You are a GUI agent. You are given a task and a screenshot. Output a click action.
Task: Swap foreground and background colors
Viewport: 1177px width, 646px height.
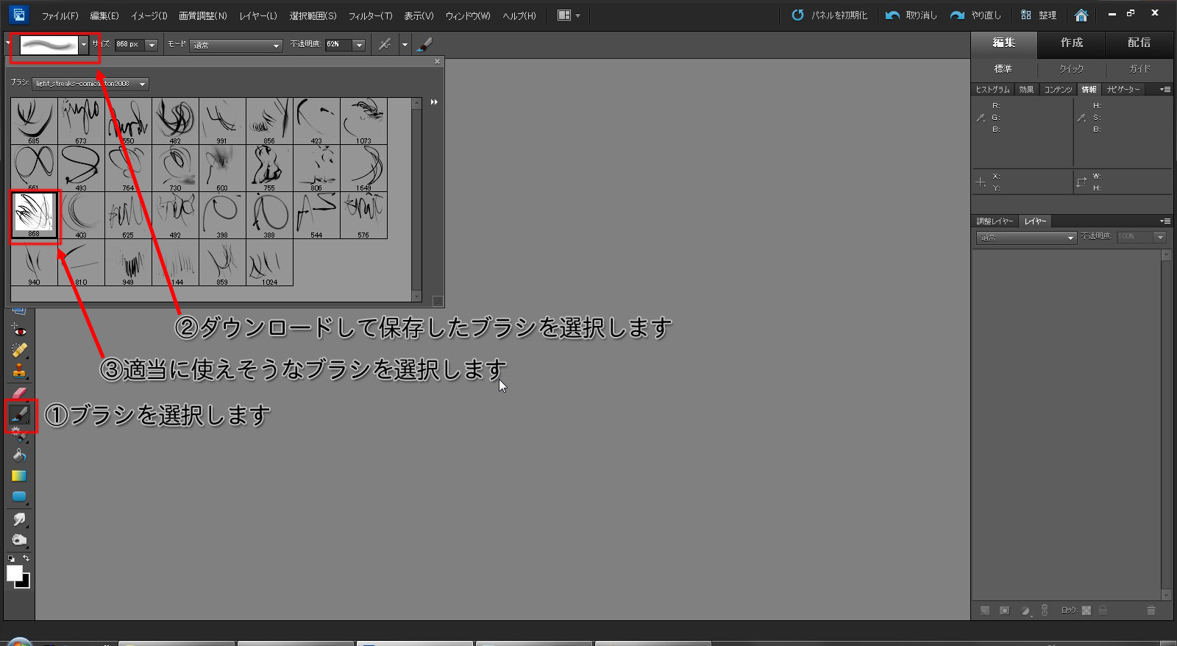[26, 559]
